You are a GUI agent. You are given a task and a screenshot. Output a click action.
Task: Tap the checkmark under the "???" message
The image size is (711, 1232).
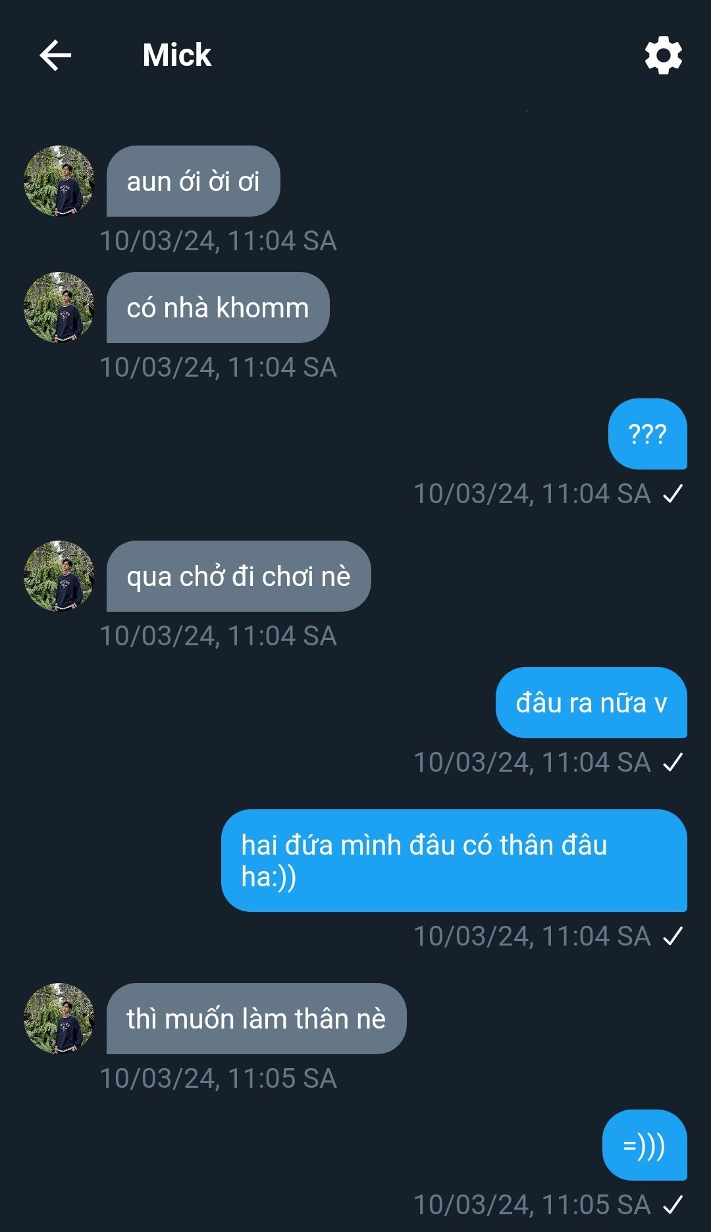pos(673,494)
